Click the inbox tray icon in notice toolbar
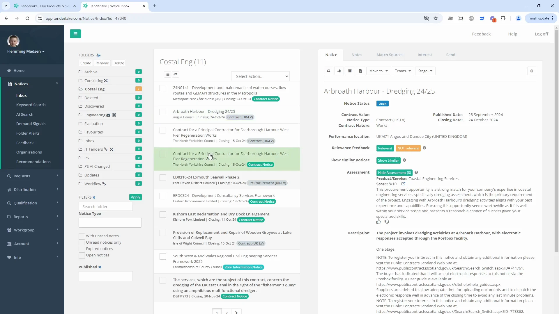Viewport: 559px width, 314px height. pyautogui.click(x=329, y=71)
